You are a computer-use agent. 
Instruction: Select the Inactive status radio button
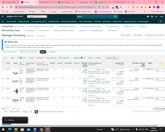point(27,58)
